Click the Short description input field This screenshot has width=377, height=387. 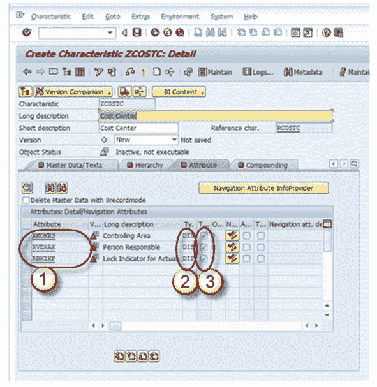tap(138, 128)
